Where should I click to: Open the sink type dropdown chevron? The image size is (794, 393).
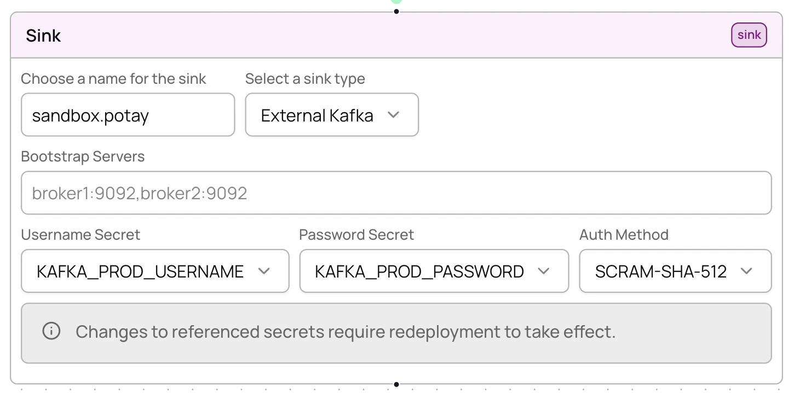(394, 115)
